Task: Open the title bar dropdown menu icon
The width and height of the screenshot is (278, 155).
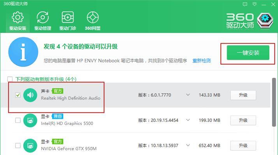Action: 254,4
